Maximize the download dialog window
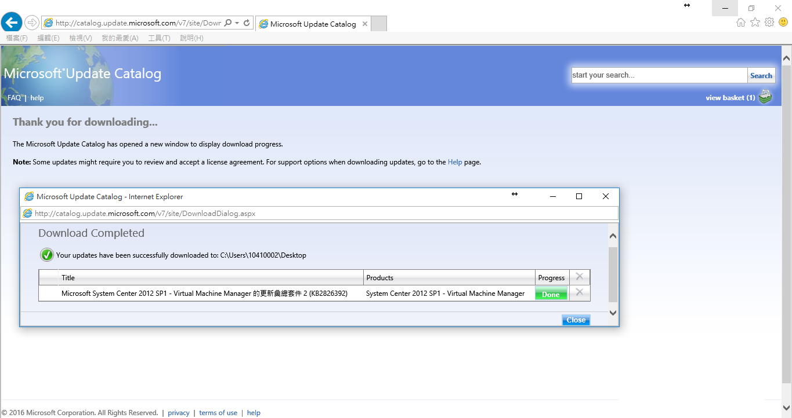Viewport: 792px width, 418px height. 578,196
